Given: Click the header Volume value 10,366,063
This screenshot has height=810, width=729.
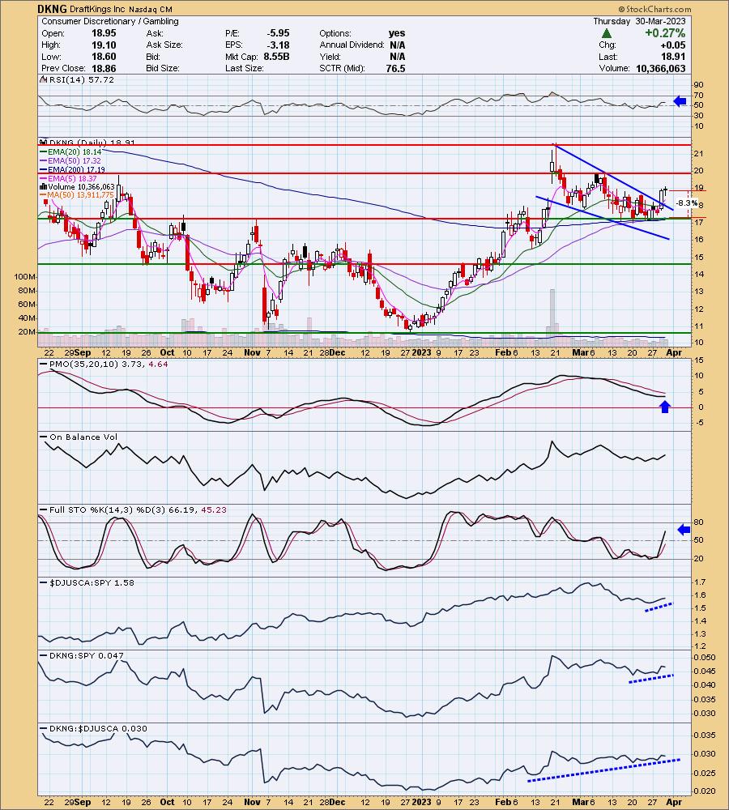Looking at the screenshot, I should tap(661, 69).
